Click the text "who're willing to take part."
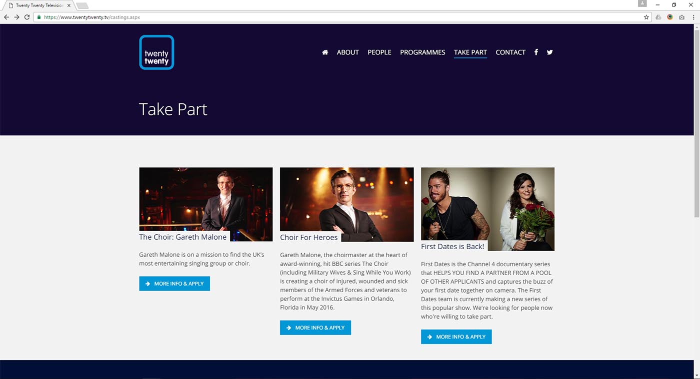Viewport: 700px width, 379px height. click(x=457, y=317)
